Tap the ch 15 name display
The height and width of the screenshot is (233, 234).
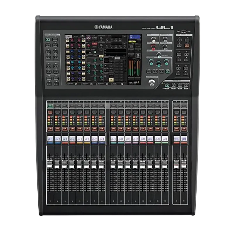pyautogui.click(x=158, y=139)
